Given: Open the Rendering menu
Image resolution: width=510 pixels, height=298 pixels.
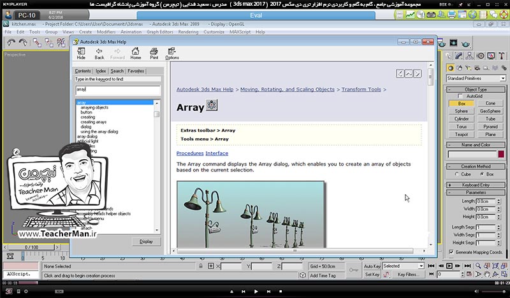Looking at the screenshot, I should (188, 32).
